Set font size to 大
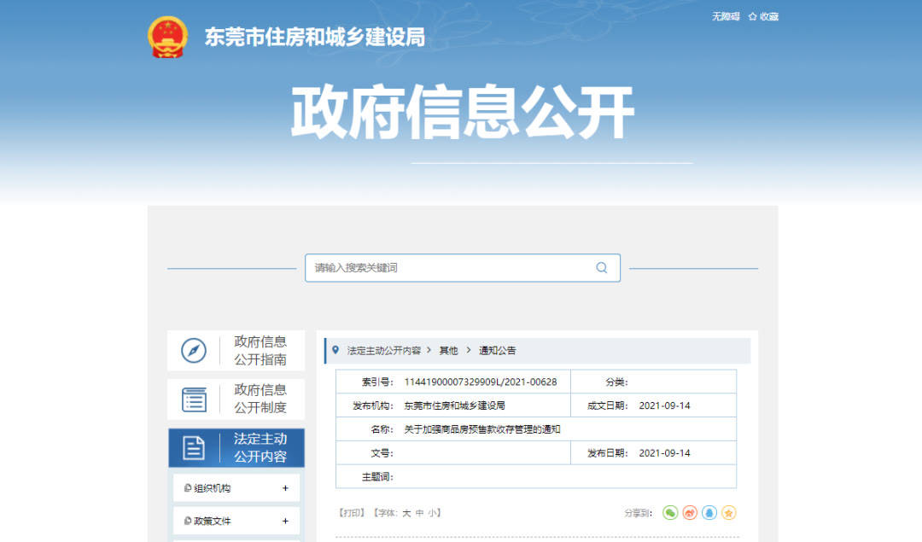This screenshot has width=922, height=542. [406, 513]
